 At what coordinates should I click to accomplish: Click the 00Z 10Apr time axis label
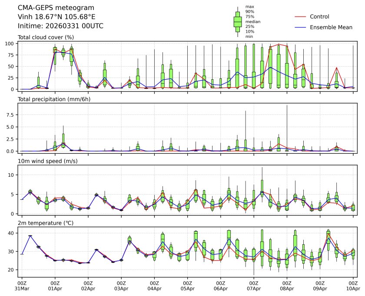[353, 286]
